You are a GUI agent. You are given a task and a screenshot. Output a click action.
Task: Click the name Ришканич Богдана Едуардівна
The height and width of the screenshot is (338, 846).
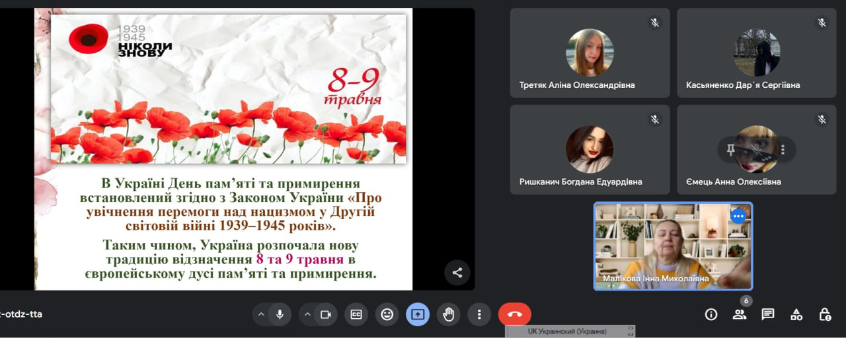pyautogui.click(x=581, y=182)
